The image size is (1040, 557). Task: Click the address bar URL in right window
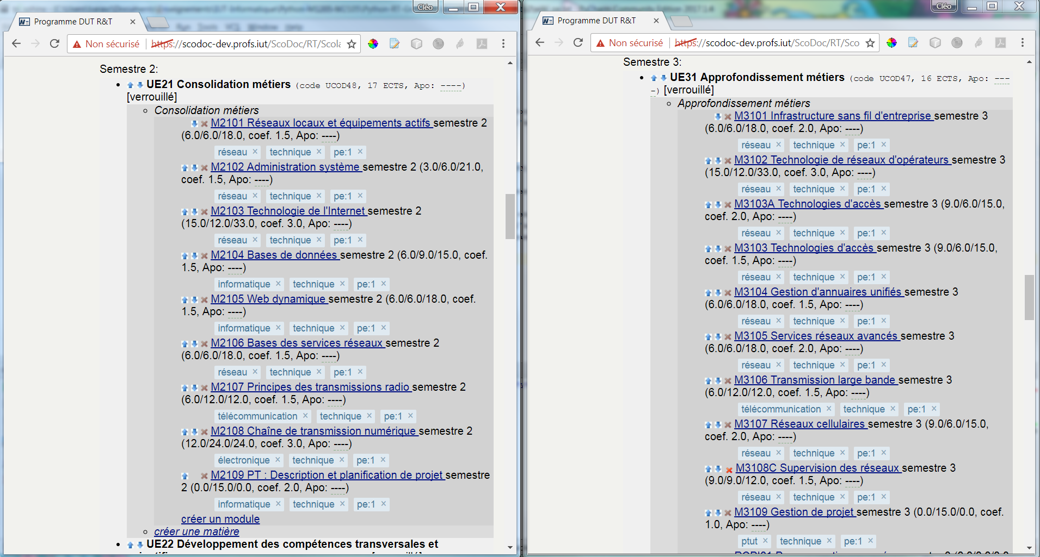coord(767,43)
